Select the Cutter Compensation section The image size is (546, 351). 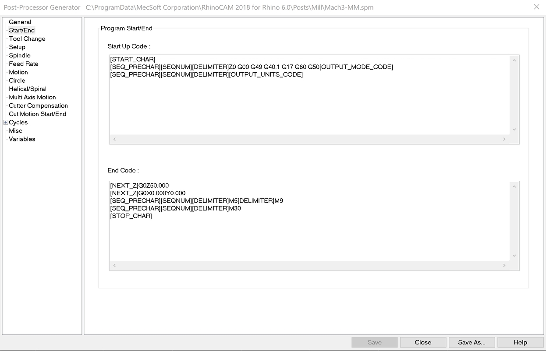(38, 105)
